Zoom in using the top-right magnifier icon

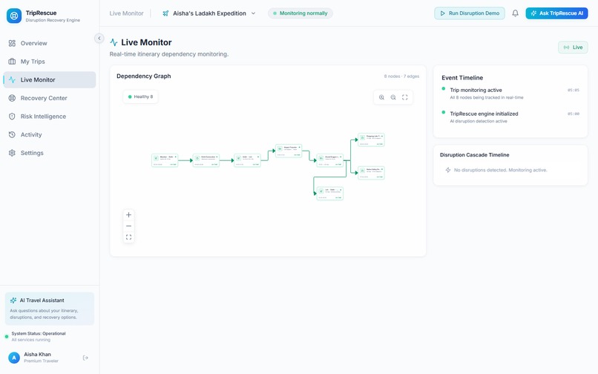click(381, 97)
